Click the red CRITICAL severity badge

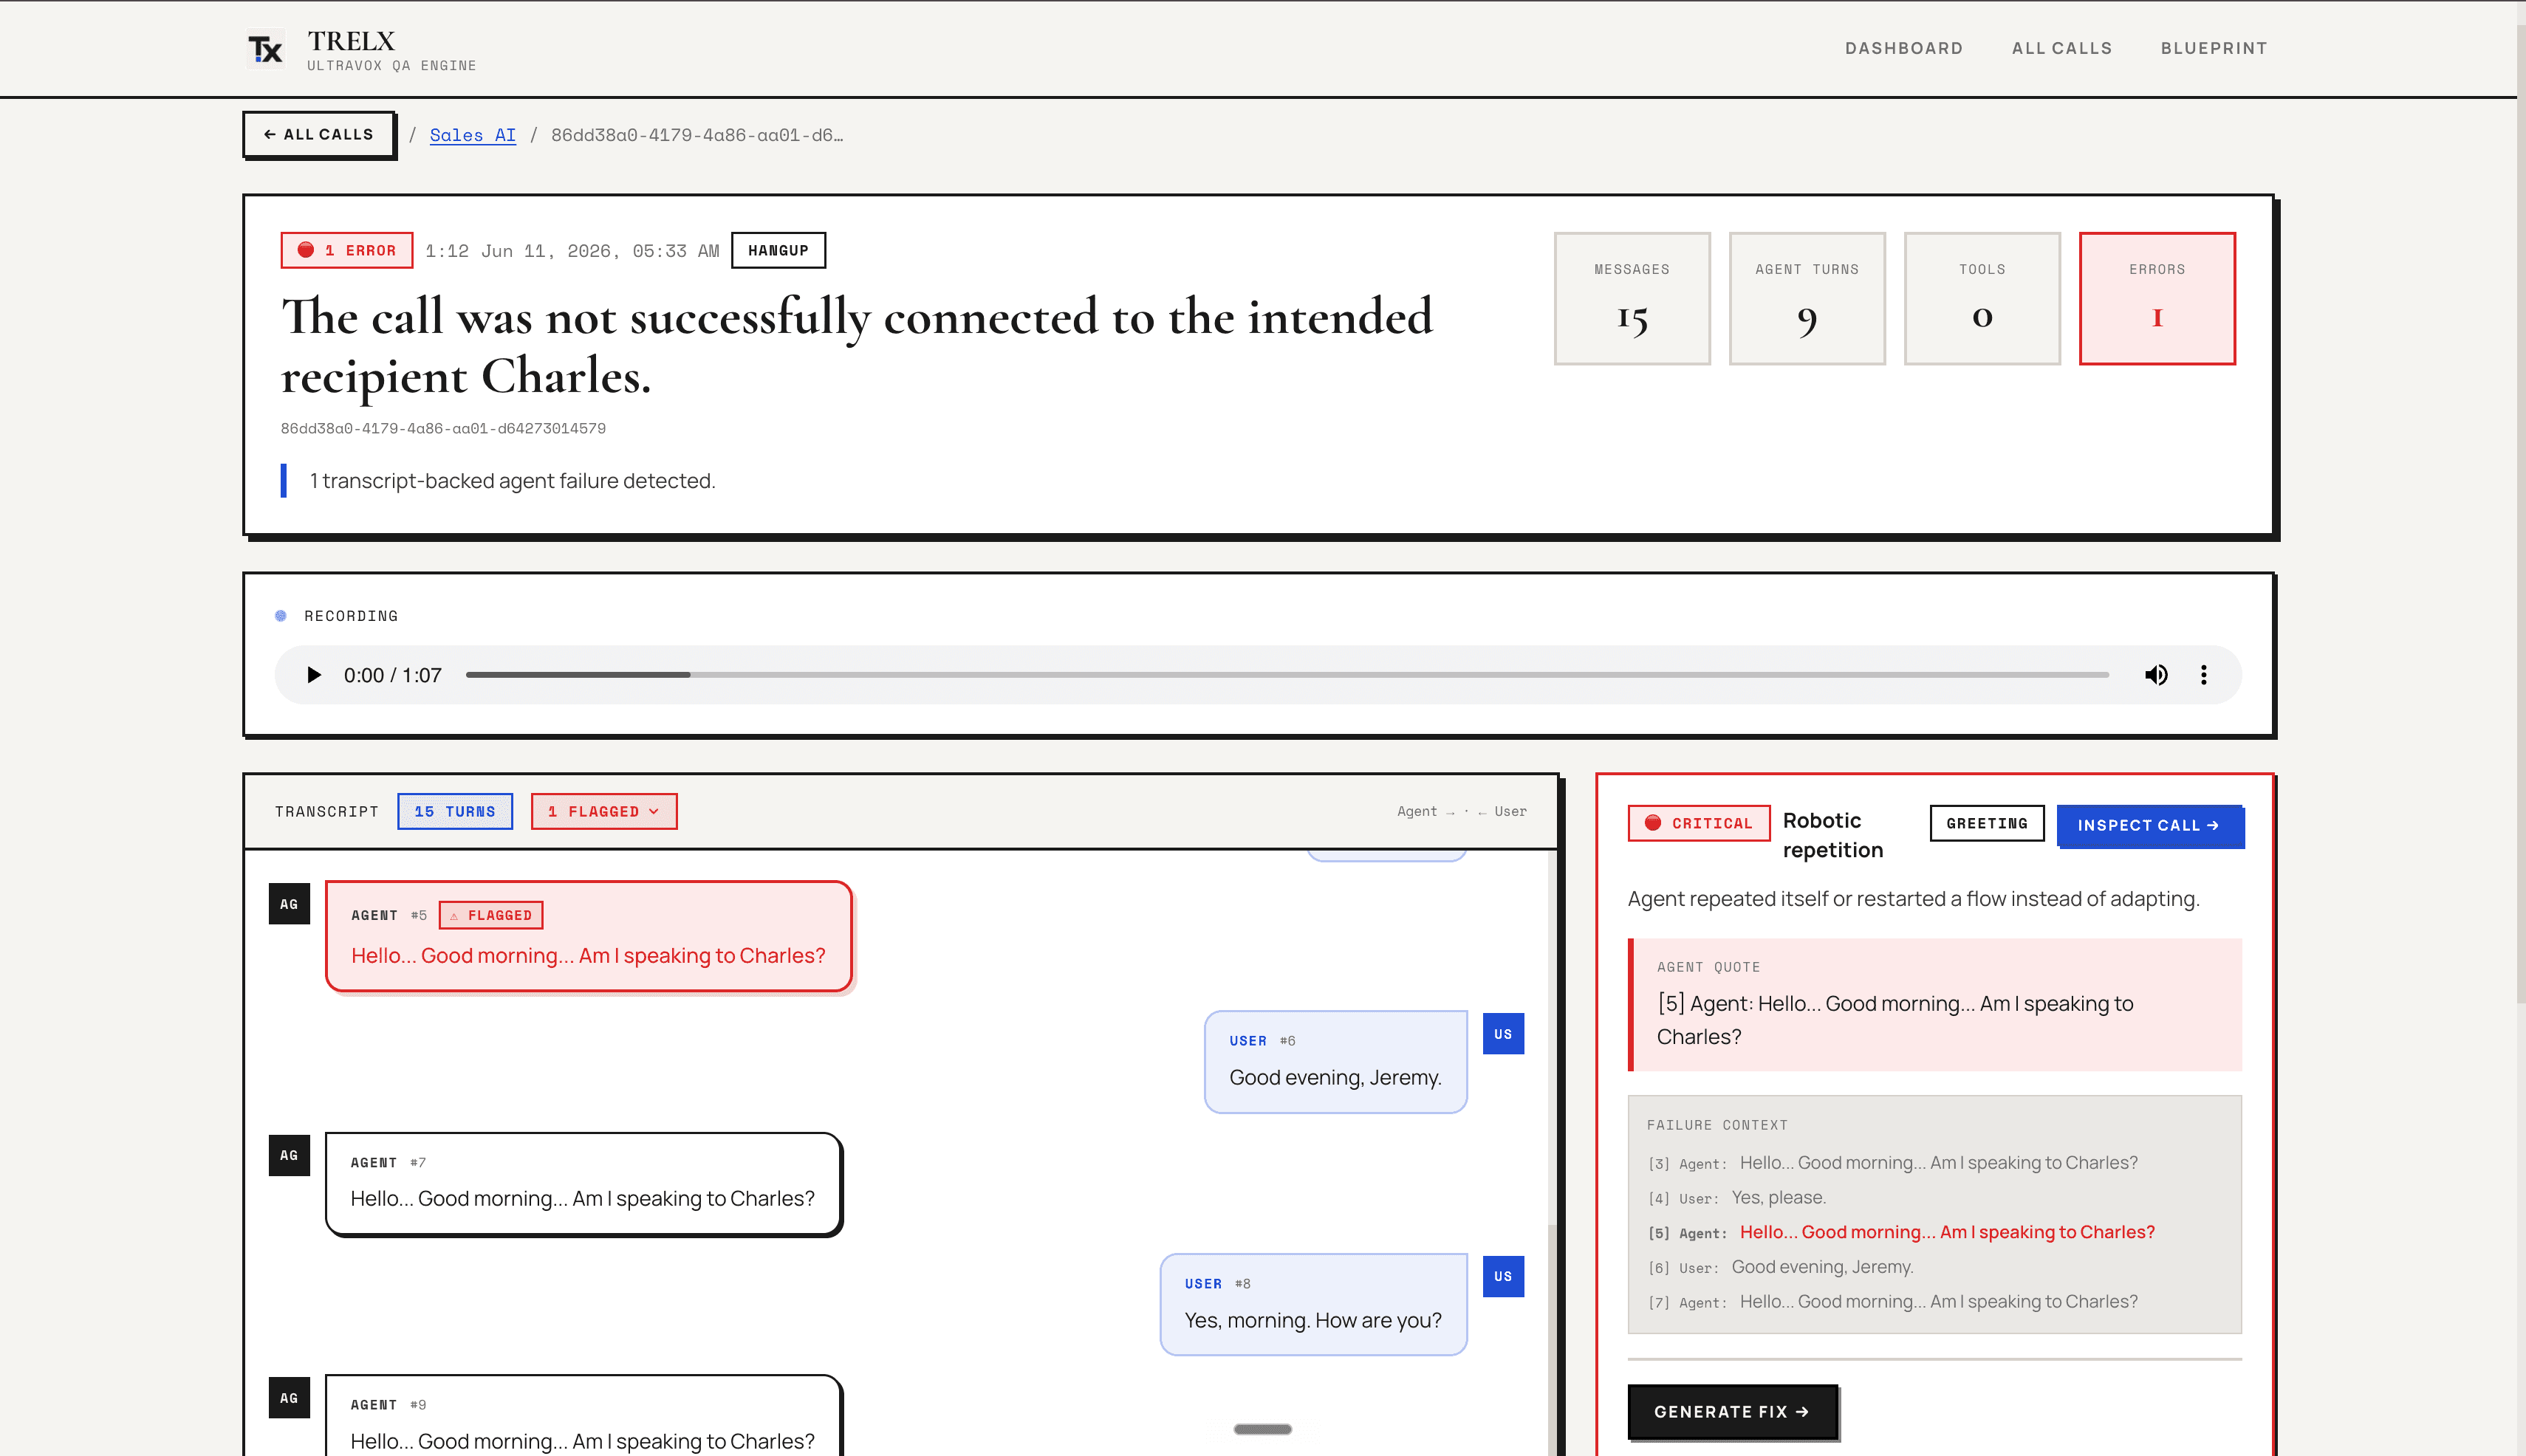[x=1699, y=823]
